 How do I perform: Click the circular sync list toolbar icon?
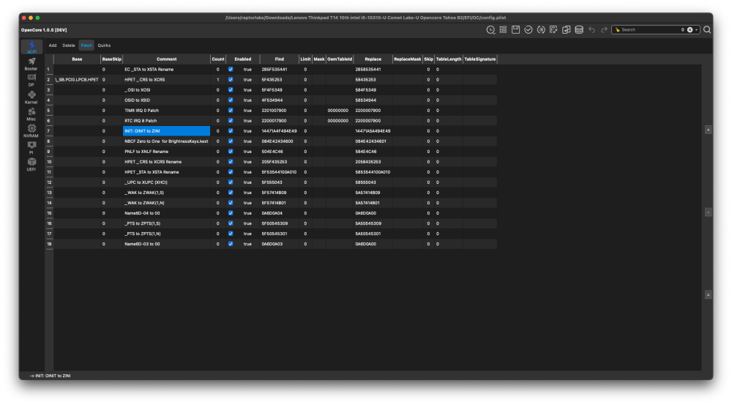(541, 30)
